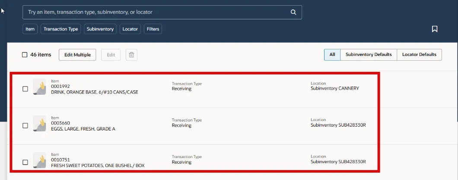Click the item image for EGGS, LARGE
The height and width of the screenshot is (180, 458).
click(x=39, y=124)
